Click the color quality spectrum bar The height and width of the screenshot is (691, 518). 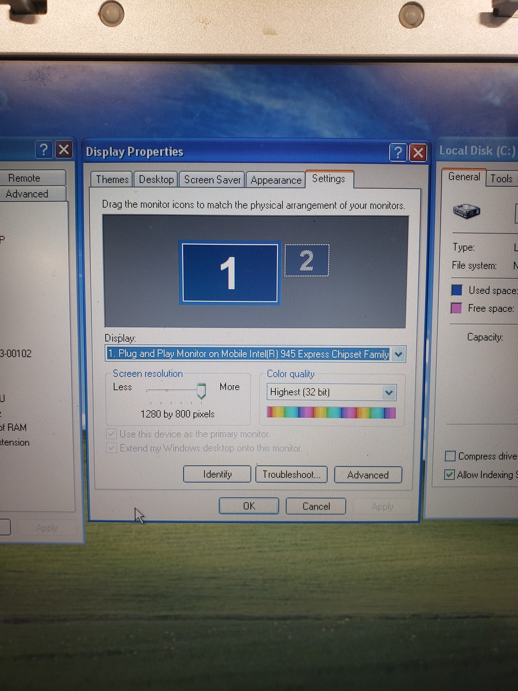point(331,412)
